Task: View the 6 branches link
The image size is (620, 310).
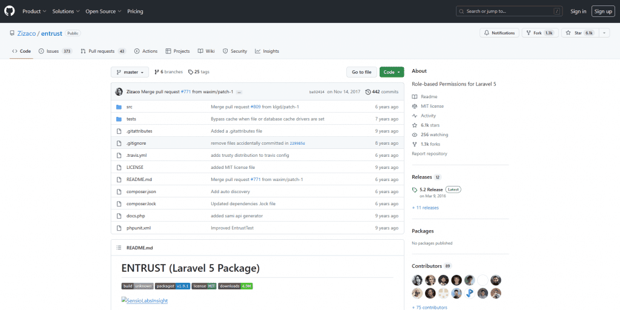Action: pyautogui.click(x=168, y=72)
